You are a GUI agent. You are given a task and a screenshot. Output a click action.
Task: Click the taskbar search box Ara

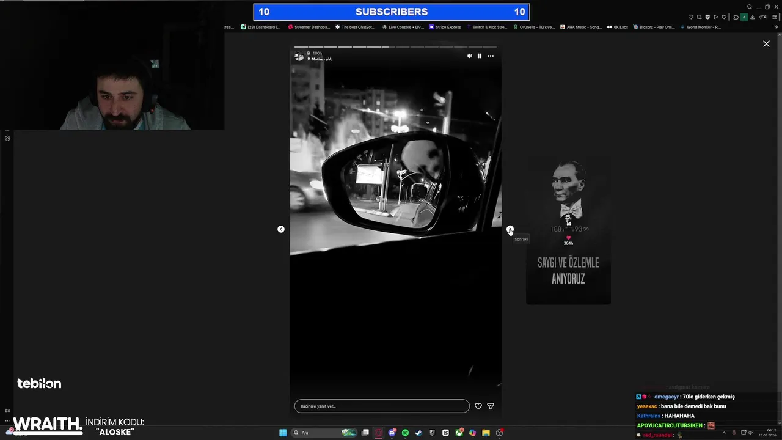(324, 433)
